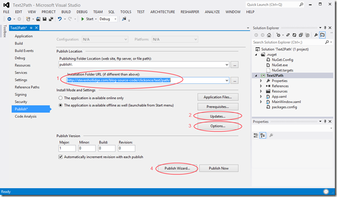The height and width of the screenshot is (197, 337).
Task: Undo the last action via toolbar
Action: click(60, 19)
